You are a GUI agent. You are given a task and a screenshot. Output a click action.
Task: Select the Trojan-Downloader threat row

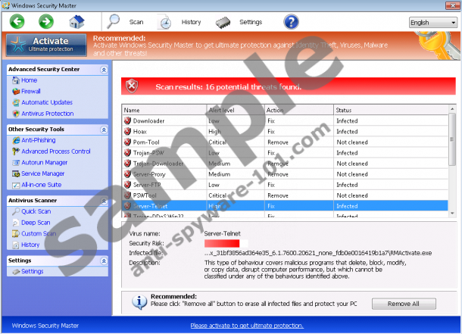tap(285, 163)
